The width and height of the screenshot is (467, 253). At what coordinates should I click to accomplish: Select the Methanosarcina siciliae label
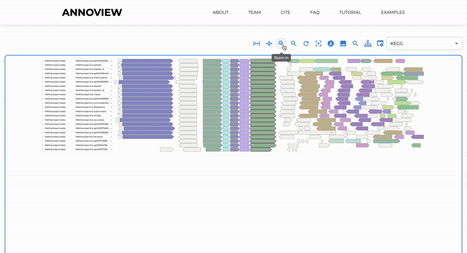tap(88, 115)
